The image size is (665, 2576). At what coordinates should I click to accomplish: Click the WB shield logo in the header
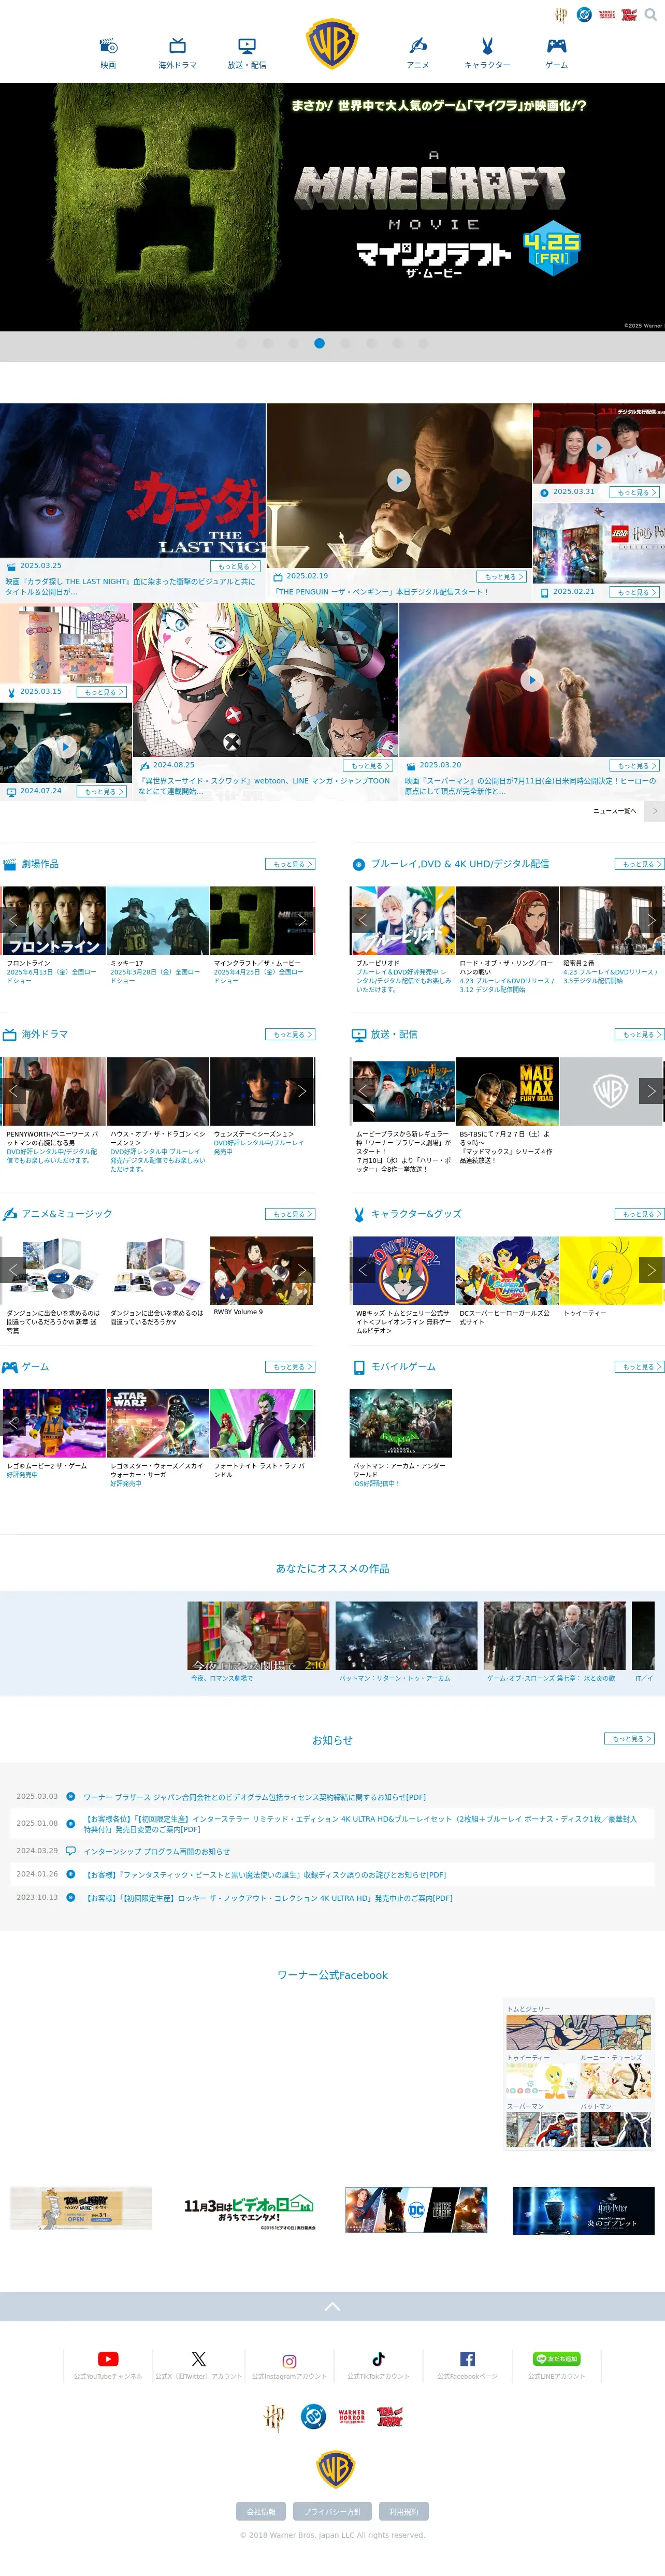tap(332, 44)
